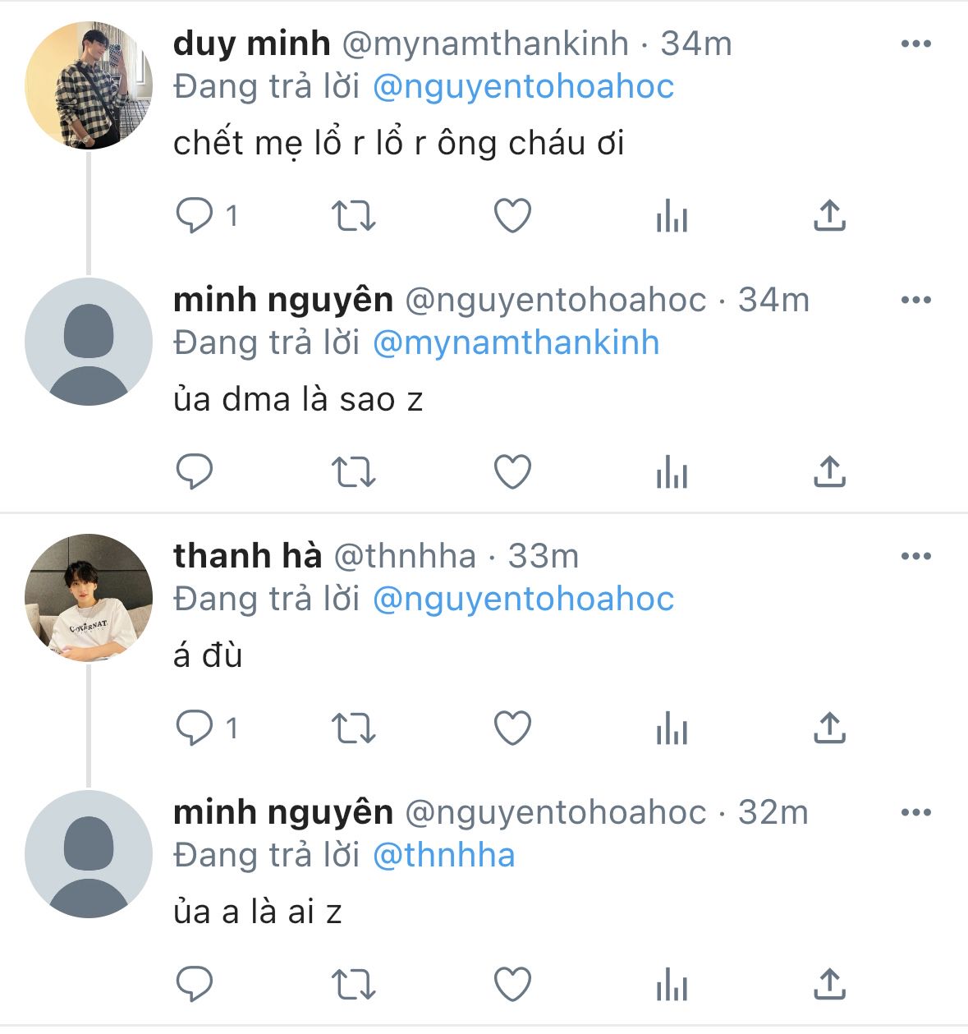This screenshot has width=968, height=1034.
Task: Open the @thnhha mention link
Action: pos(443,856)
